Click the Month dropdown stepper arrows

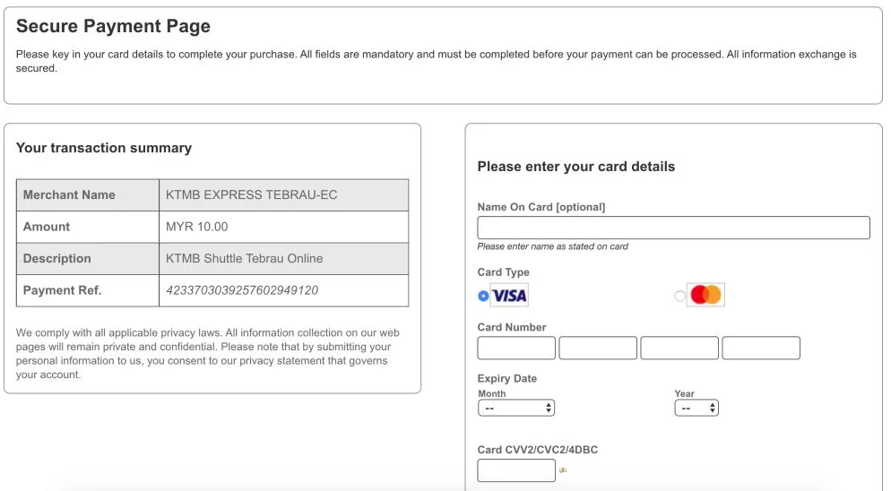549,408
